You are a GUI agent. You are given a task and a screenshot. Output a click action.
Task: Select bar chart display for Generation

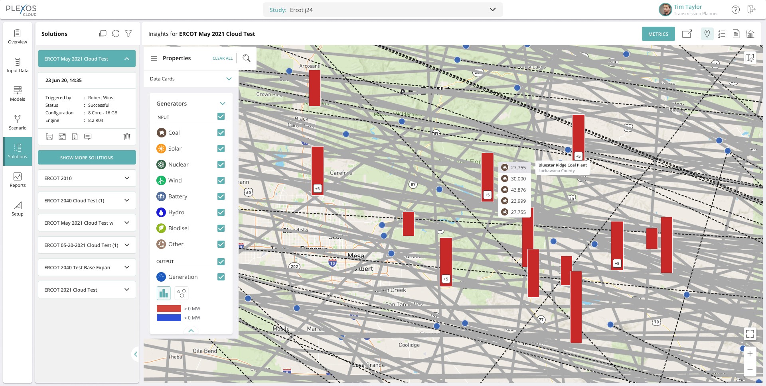tap(164, 294)
